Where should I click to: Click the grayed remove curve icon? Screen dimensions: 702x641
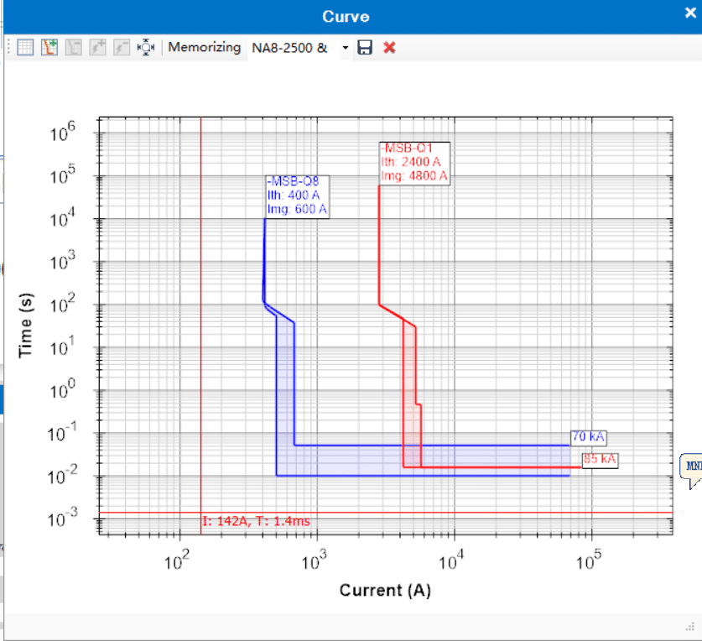click(x=74, y=47)
